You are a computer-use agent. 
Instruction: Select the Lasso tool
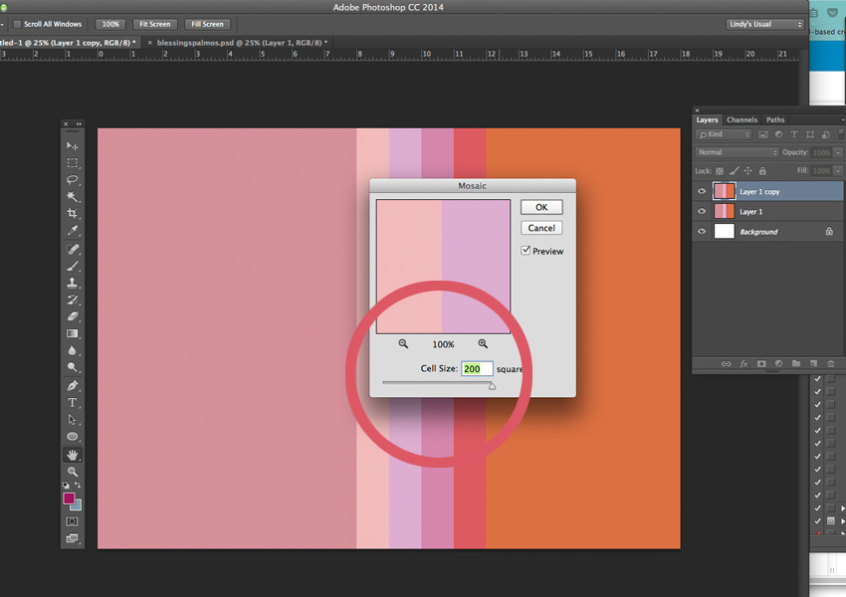[x=73, y=180]
